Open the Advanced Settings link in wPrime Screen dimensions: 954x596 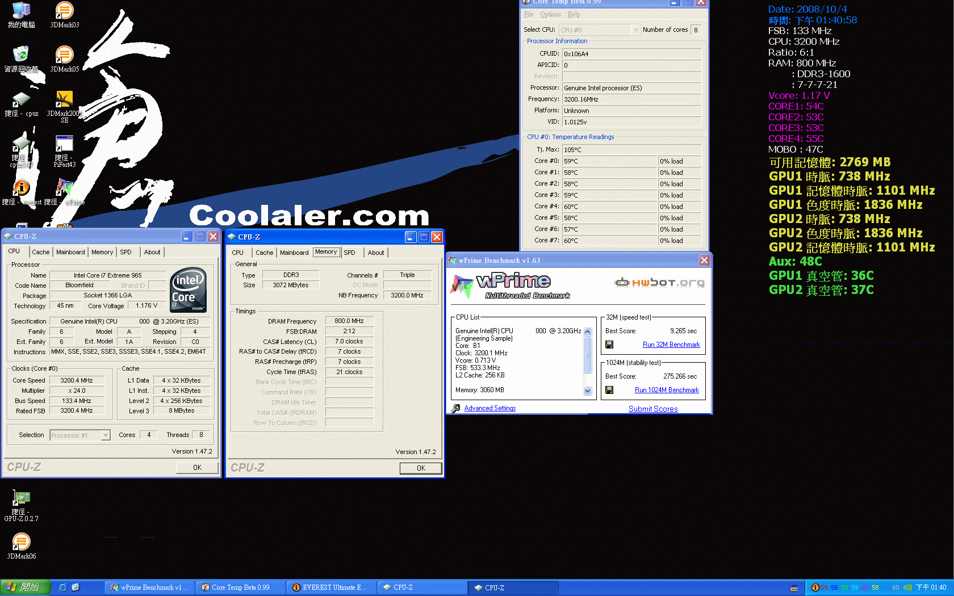tap(489, 408)
